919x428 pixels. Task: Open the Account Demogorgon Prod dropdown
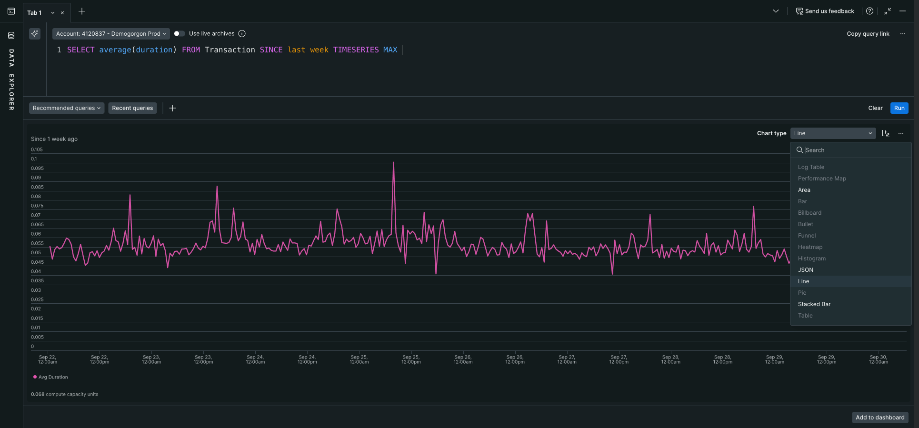[110, 34]
